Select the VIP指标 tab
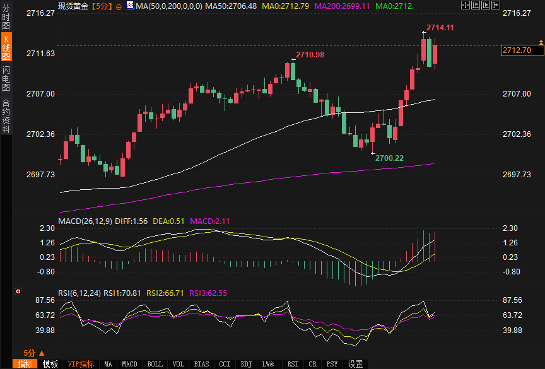Viewport: 545px width, 369px height. pyautogui.click(x=81, y=364)
